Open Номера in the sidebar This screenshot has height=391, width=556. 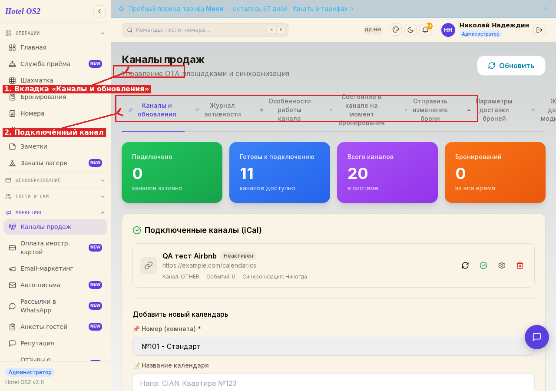click(x=55, y=113)
